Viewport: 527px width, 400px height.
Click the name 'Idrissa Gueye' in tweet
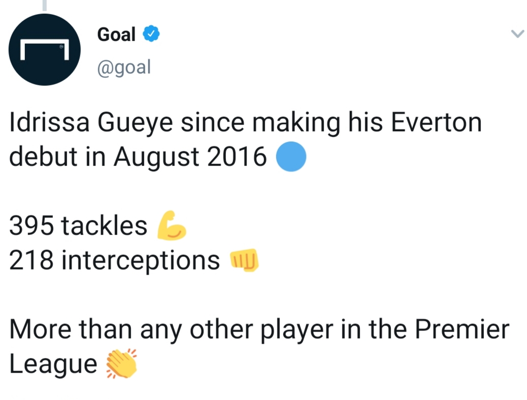89,123
